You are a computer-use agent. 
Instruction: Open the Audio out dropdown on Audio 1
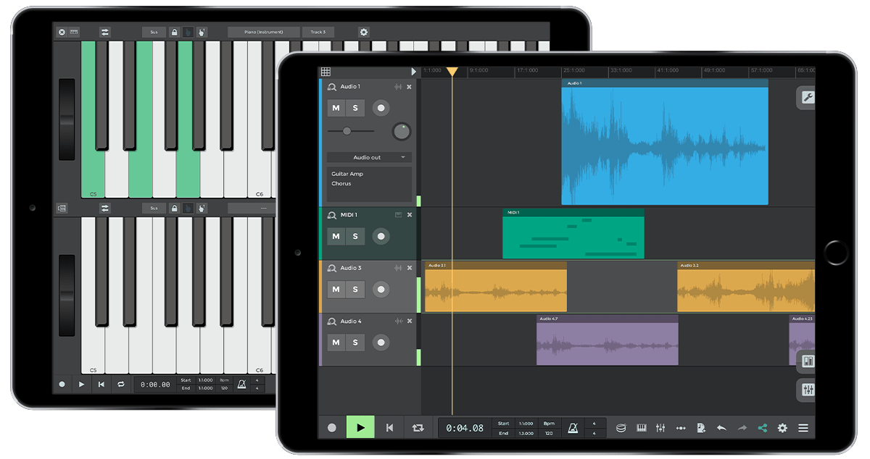369,157
